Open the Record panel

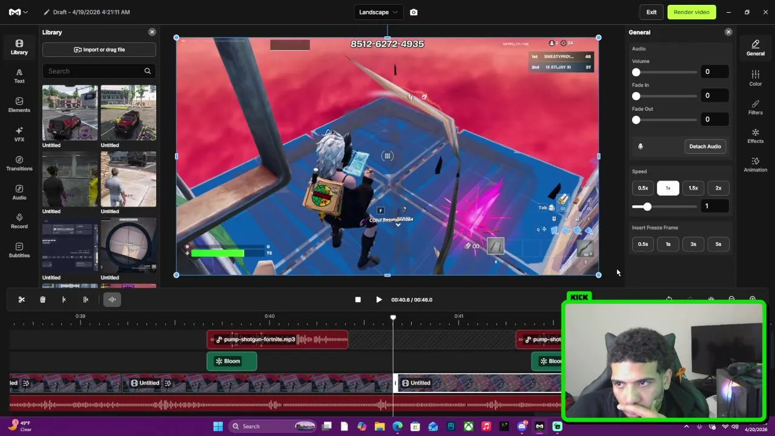19,221
